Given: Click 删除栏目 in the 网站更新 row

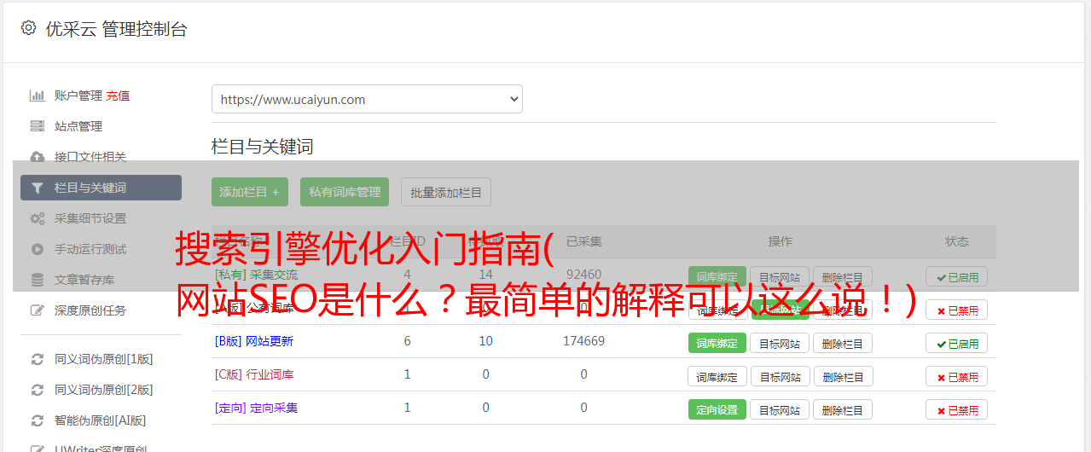Looking at the screenshot, I should 843,343.
